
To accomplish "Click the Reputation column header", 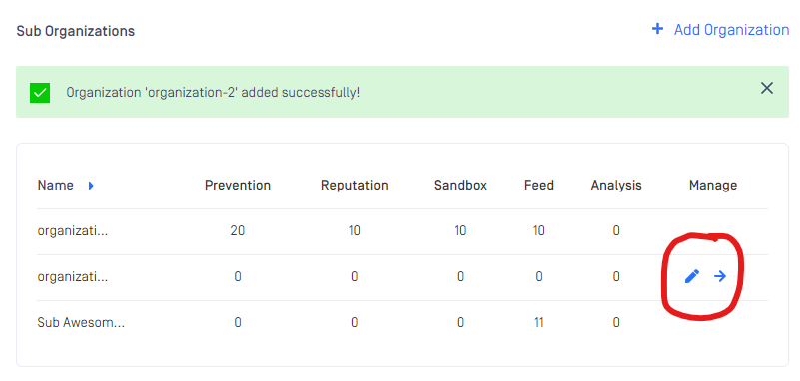I will click(x=355, y=185).
